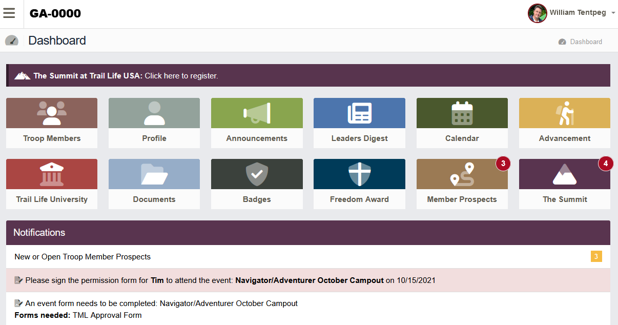Click the Dashboard page heading

click(x=57, y=40)
